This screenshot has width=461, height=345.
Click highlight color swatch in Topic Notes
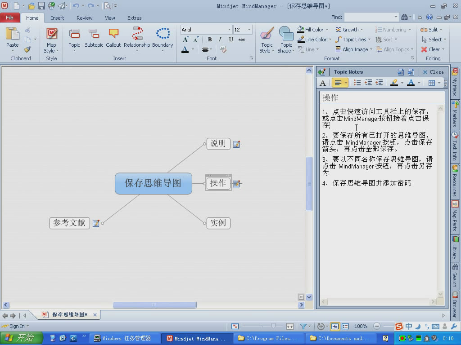pyautogui.click(x=394, y=83)
